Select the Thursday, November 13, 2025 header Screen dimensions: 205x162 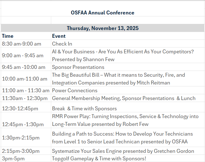point(102,28)
